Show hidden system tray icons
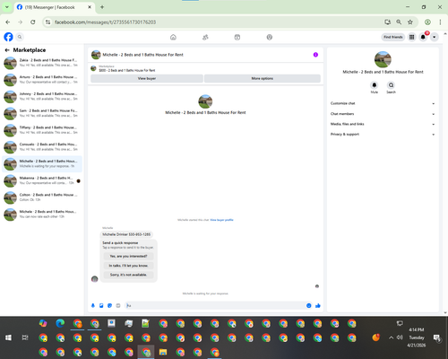448x359 pixels. 391,337
